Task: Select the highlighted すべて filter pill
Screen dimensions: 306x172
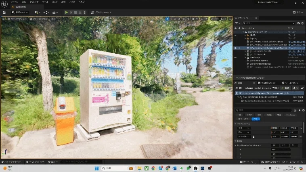Action: [x=256, y=119]
